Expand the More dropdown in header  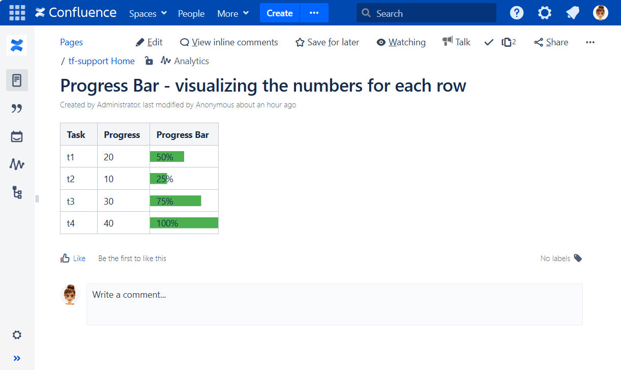click(x=233, y=13)
